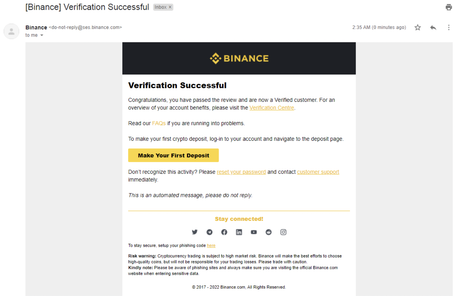Open Binance's Facebook icon

[x=224, y=232]
